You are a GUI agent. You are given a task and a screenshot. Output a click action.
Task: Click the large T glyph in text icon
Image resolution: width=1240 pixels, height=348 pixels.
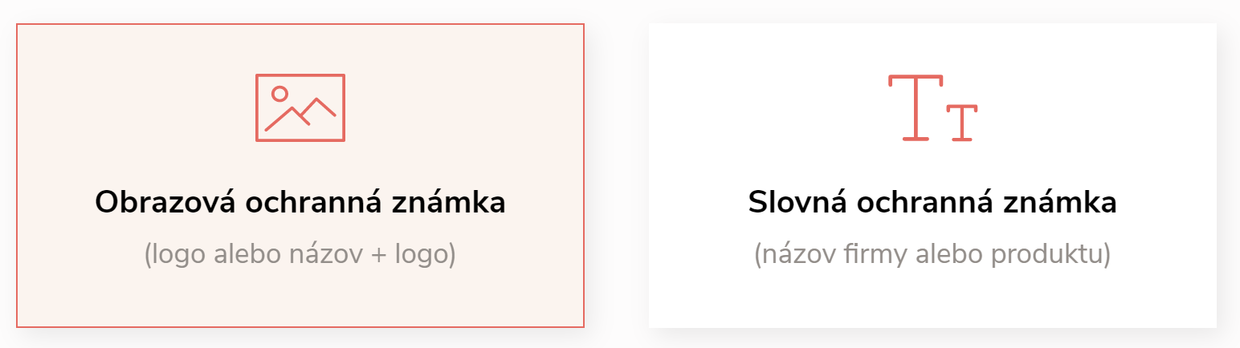(916, 107)
